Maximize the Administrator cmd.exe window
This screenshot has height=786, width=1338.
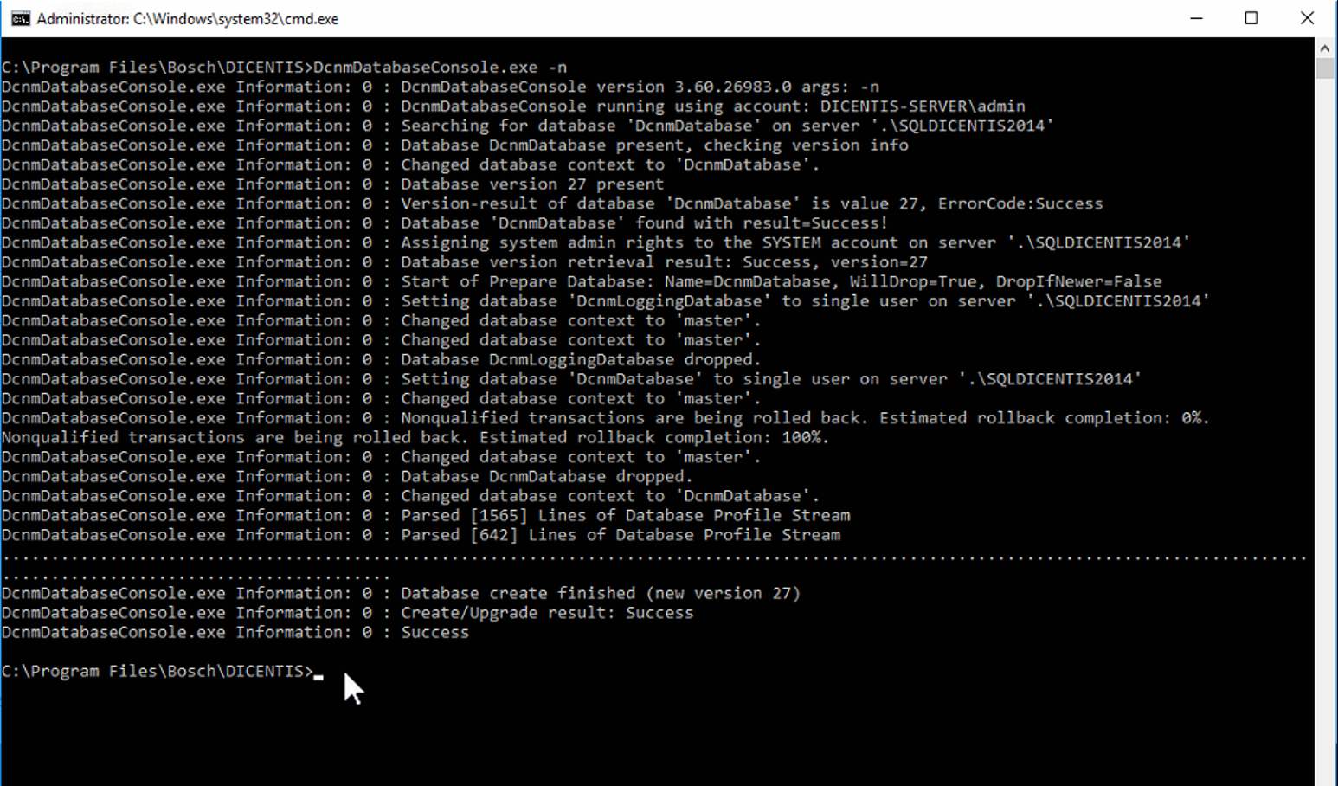[x=1251, y=18]
